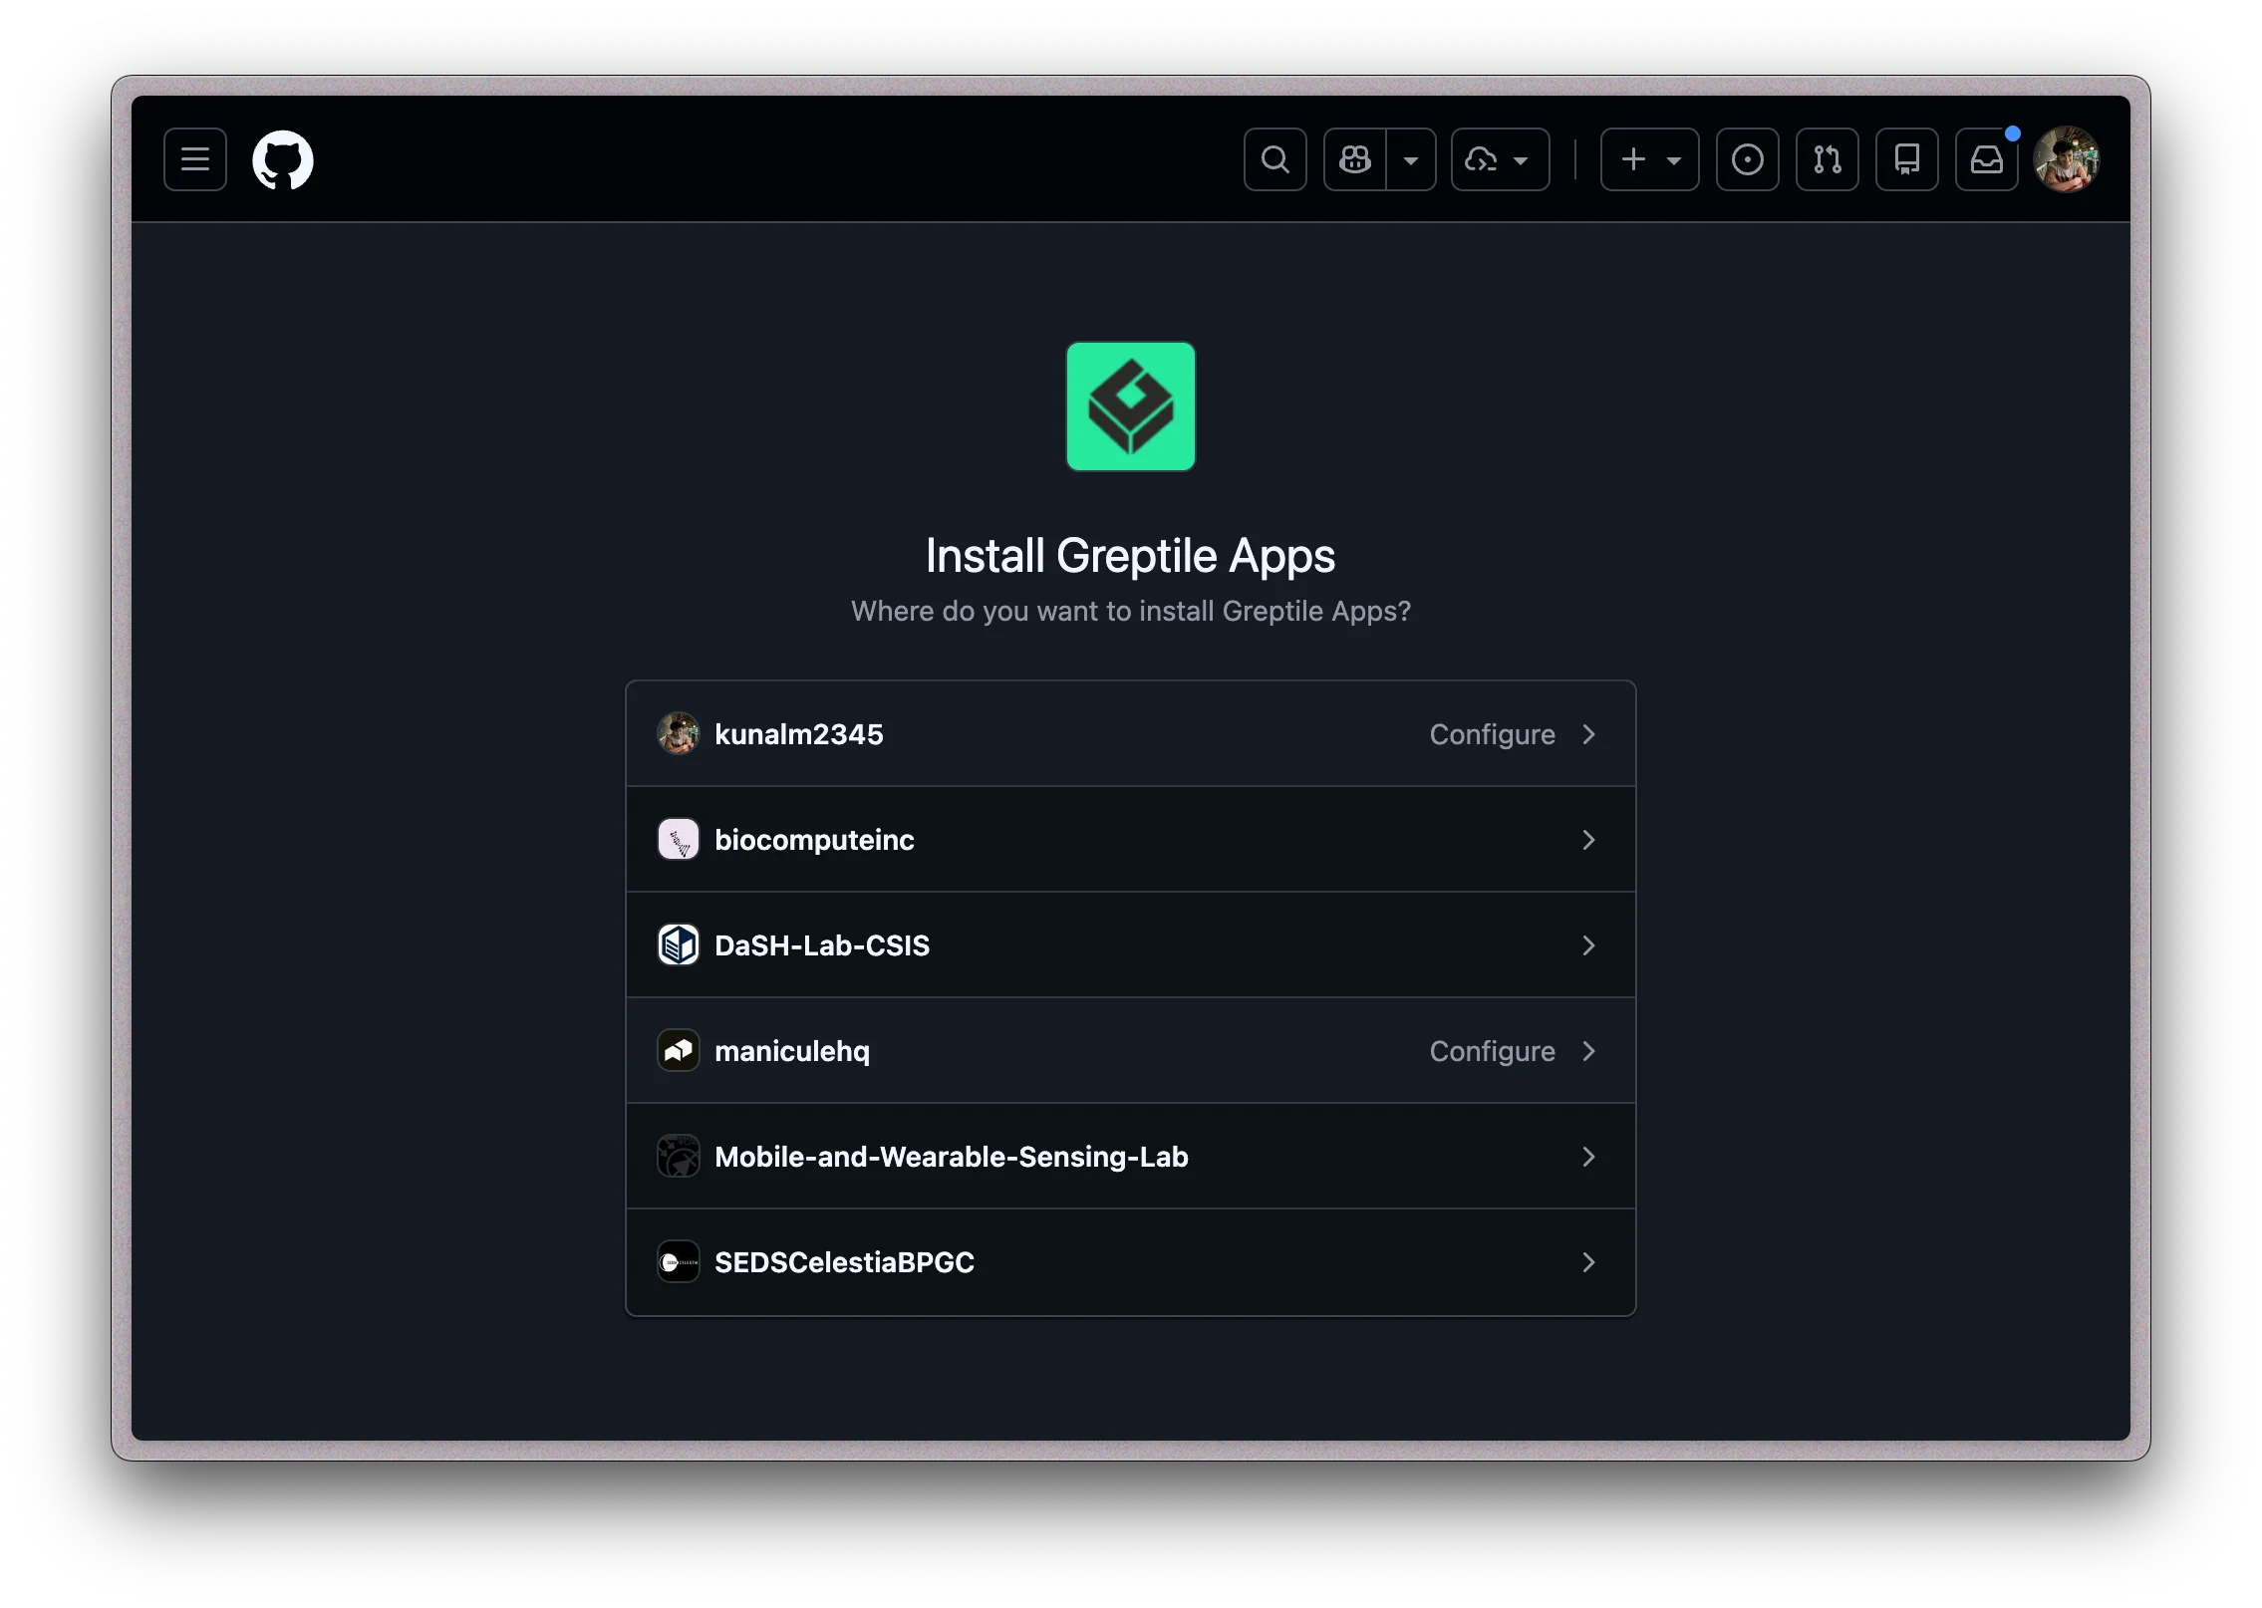Go to the GitHub homepage logo
2262x1608 pixels.
click(x=283, y=159)
